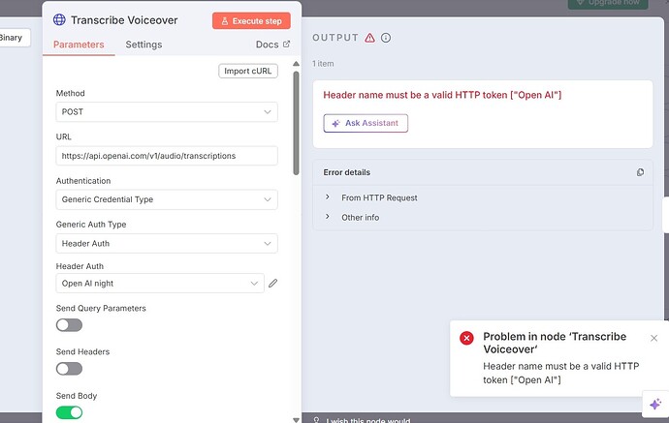
Task: Toggle Send Headers switch
Action: [69, 369]
